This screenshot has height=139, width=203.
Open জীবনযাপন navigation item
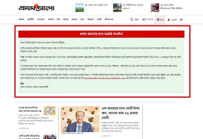(109, 19)
